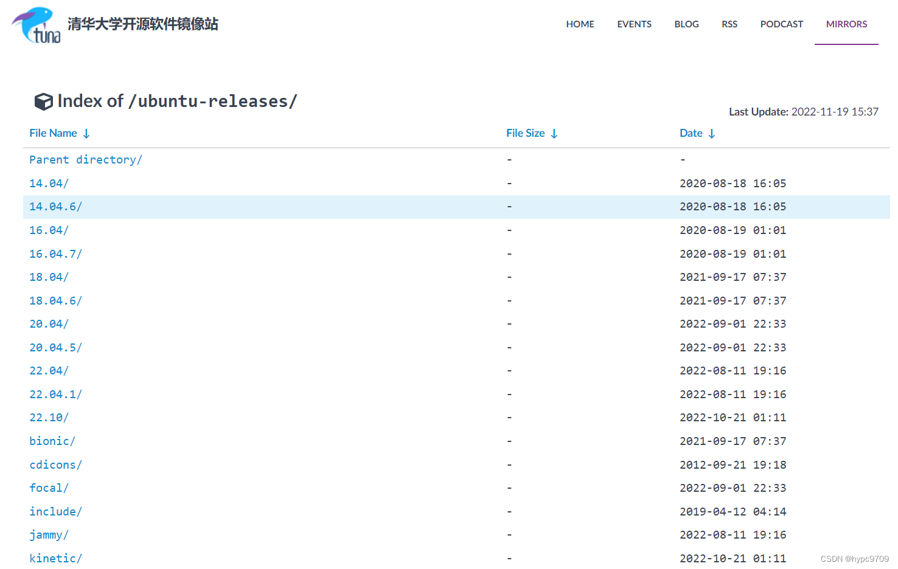Click date 2019-04-12 04:14 in include/ row
Image resolution: width=898 pixels, height=569 pixels.
tap(733, 511)
